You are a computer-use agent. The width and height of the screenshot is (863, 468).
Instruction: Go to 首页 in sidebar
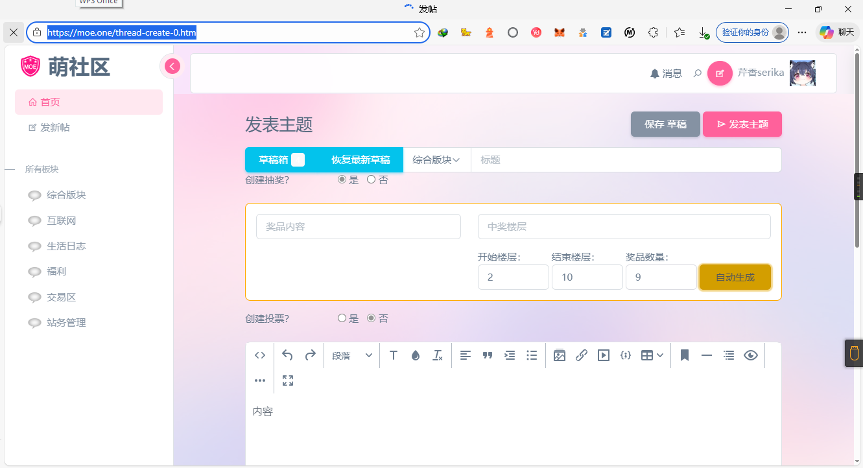50,102
